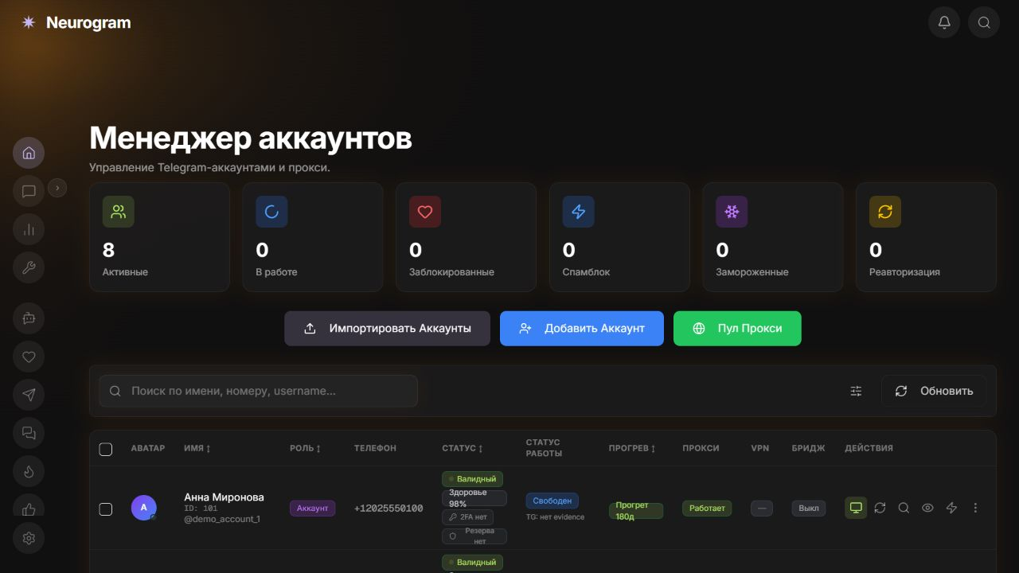Open the settings gear in the sidebar
This screenshot has height=573, width=1019.
pyautogui.click(x=29, y=538)
